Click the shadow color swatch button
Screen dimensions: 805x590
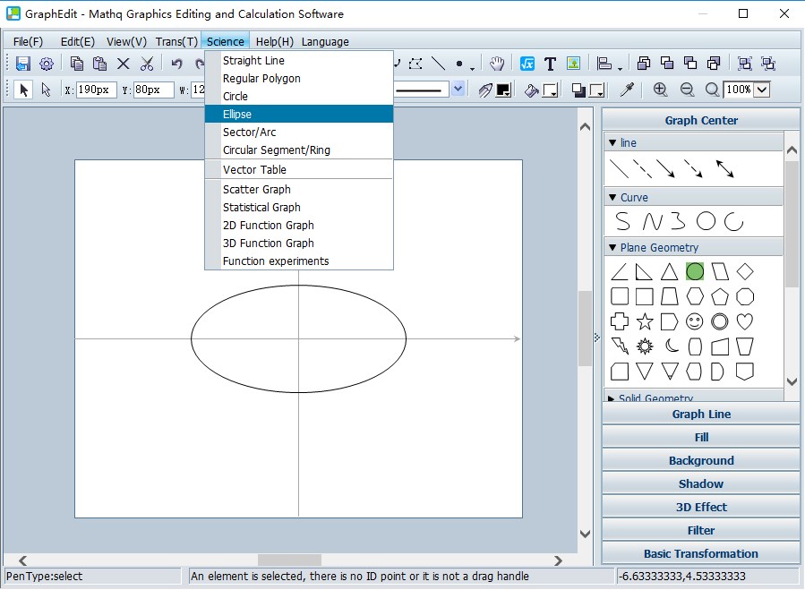pos(596,90)
